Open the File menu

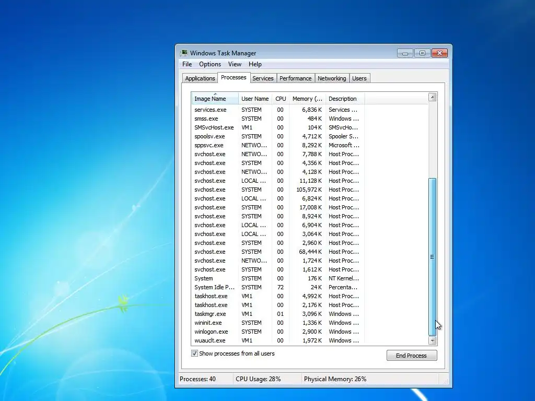(x=187, y=64)
